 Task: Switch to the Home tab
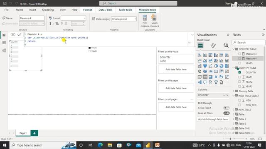click(20, 10)
